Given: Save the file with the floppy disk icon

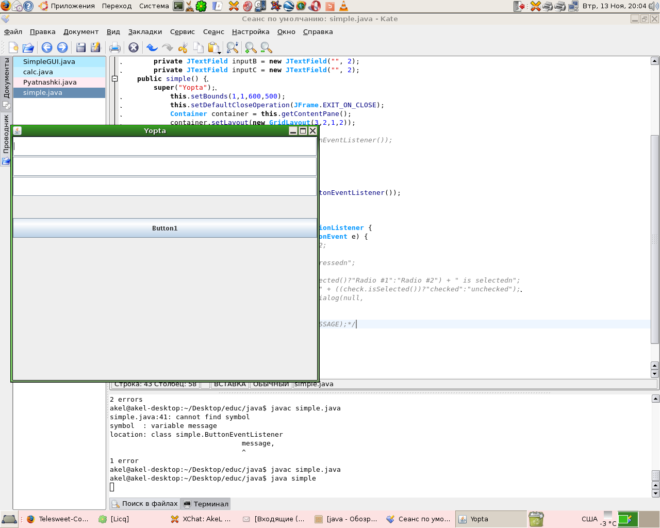Looking at the screenshot, I should [x=81, y=48].
